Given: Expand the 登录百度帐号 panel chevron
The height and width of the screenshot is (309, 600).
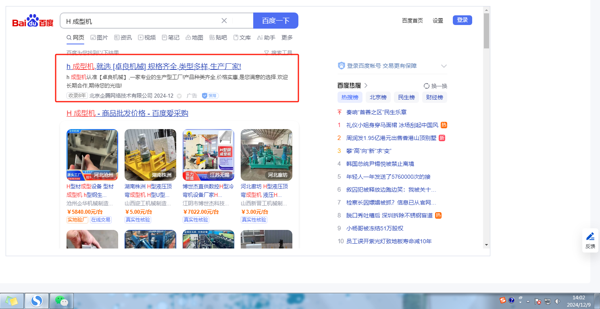Looking at the screenshot, I should point(444,66).
